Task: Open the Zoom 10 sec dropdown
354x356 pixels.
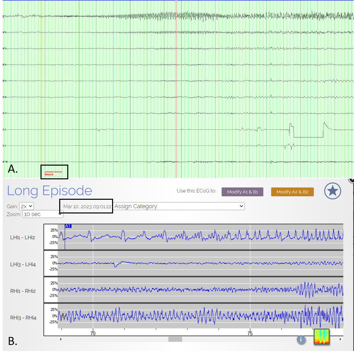Action: pyautogui.click(x=42, y=214)
